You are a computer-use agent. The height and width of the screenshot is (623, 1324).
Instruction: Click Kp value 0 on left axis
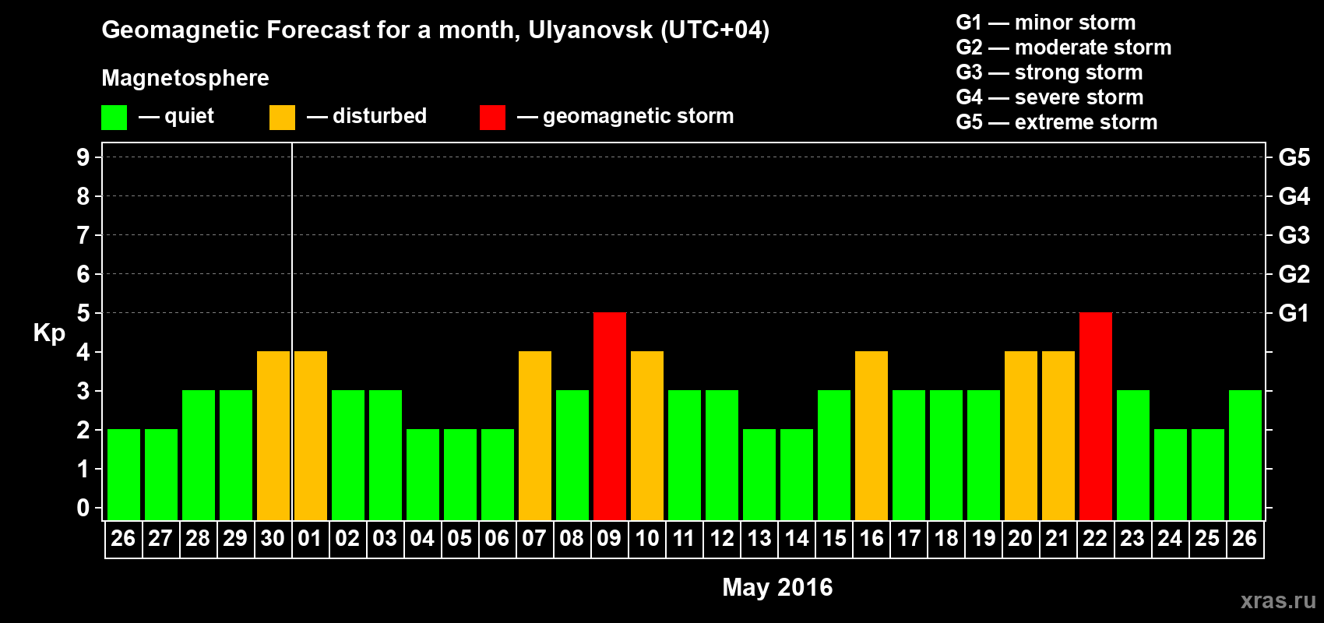(83, 508)
